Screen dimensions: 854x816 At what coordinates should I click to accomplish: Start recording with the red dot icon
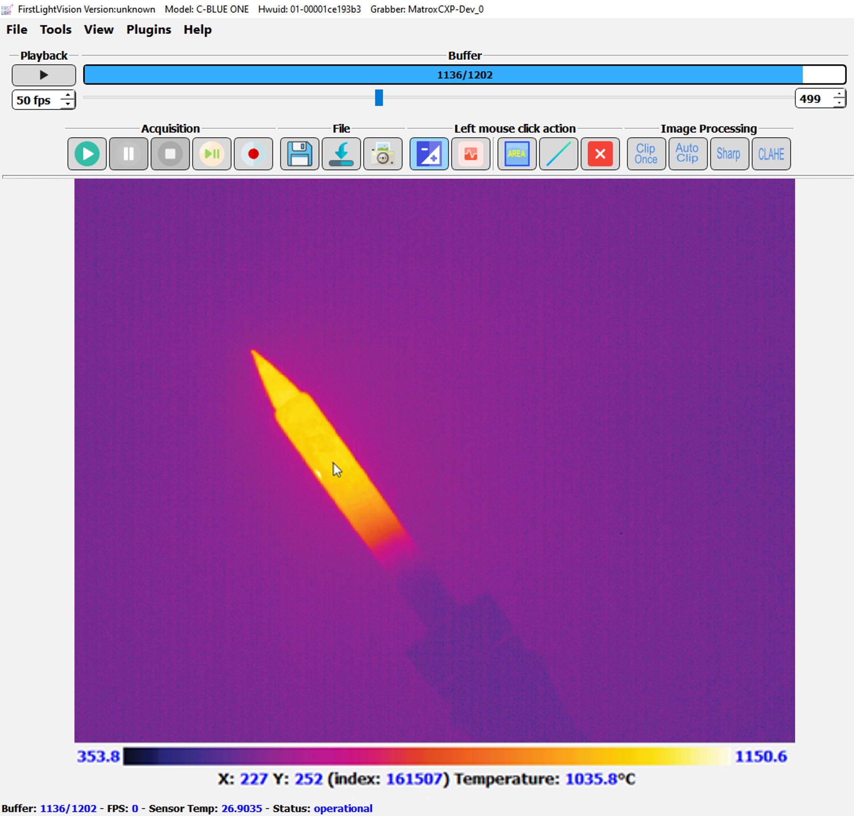[x=254, y=154]
